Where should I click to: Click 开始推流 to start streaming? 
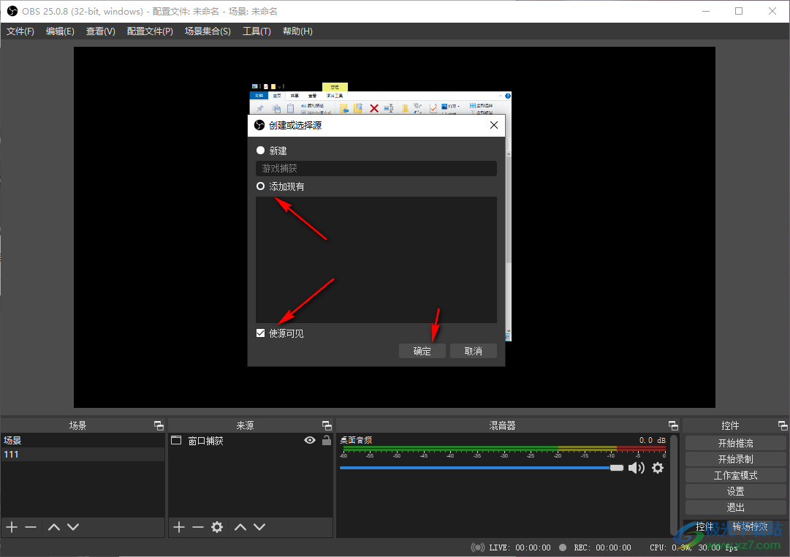[x=736, y=443]
